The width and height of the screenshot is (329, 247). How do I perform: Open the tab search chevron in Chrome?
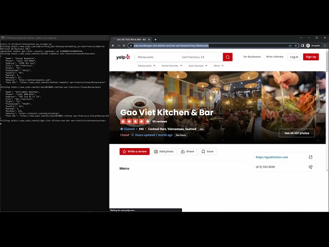point(301,38)
